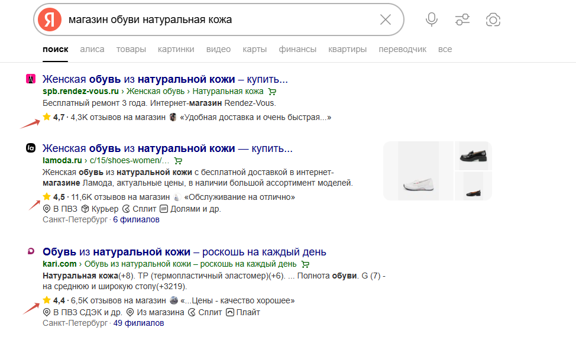Open search settings filters icon
The image size is (576, 340).
(x=462, y=20)
